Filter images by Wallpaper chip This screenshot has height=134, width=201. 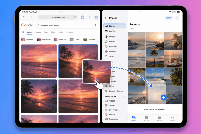coord(28,40)
